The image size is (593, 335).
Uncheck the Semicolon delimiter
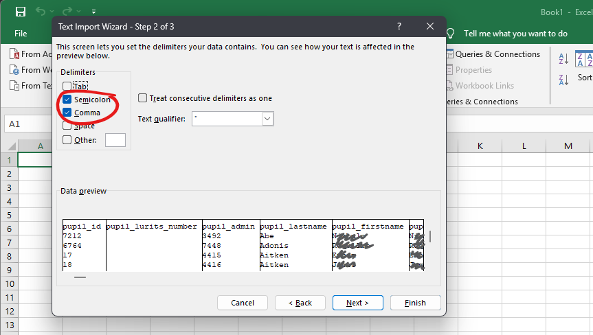coord(67,100)
